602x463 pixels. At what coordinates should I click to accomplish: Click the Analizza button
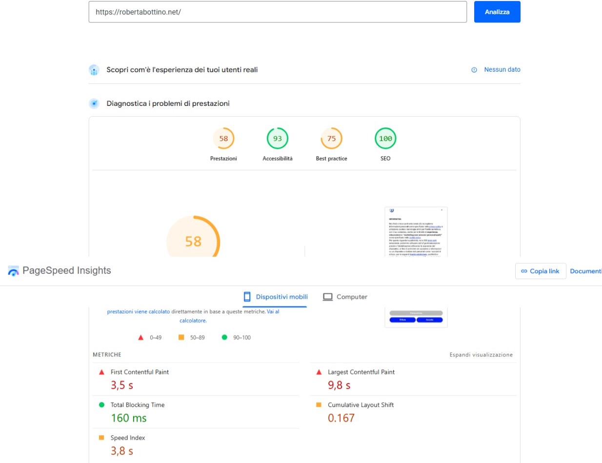497,12
